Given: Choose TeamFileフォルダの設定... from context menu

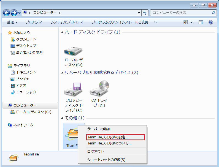Looking at the screenshot, I should point(108,137).
